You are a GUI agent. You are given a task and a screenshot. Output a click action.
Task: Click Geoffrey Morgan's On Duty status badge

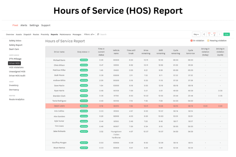tap(84, 142)
